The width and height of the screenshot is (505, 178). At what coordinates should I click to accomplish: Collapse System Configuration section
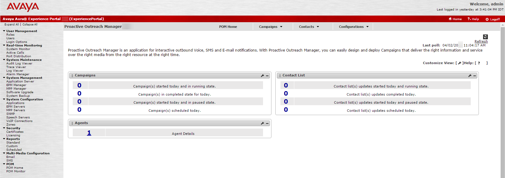pyautogui.click(x=4, y=99)
